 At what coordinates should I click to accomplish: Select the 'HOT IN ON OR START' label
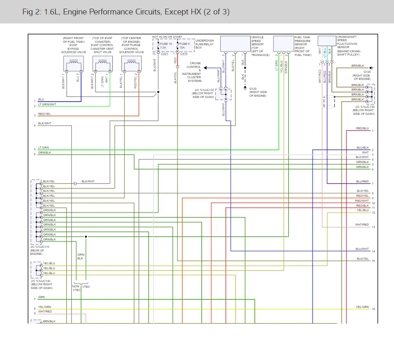pos(167,37)
